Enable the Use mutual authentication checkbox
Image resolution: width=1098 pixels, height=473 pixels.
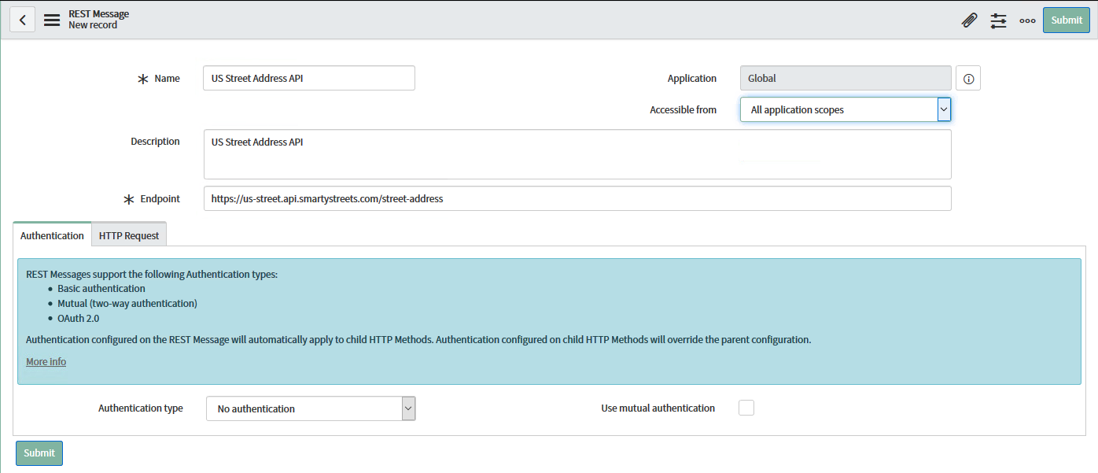745,407
